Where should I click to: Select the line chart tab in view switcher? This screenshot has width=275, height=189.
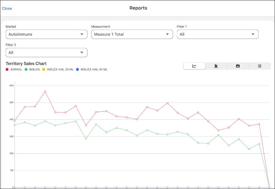tap(194, 66)
